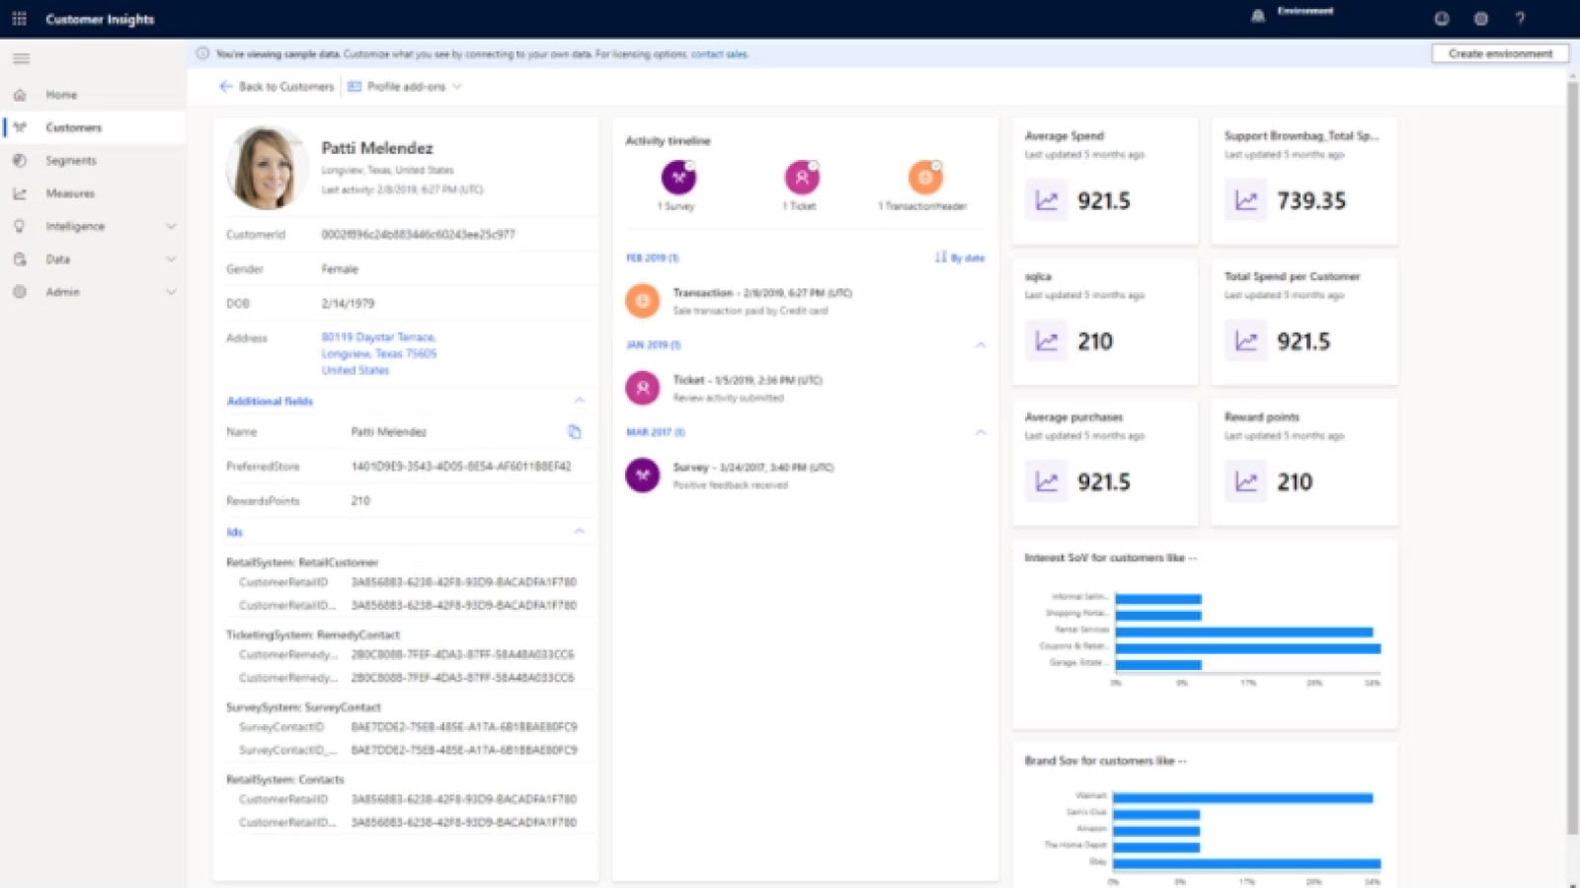Sort the timeline By date
This screenshot has height=888, width=1580.
(960, 258)
